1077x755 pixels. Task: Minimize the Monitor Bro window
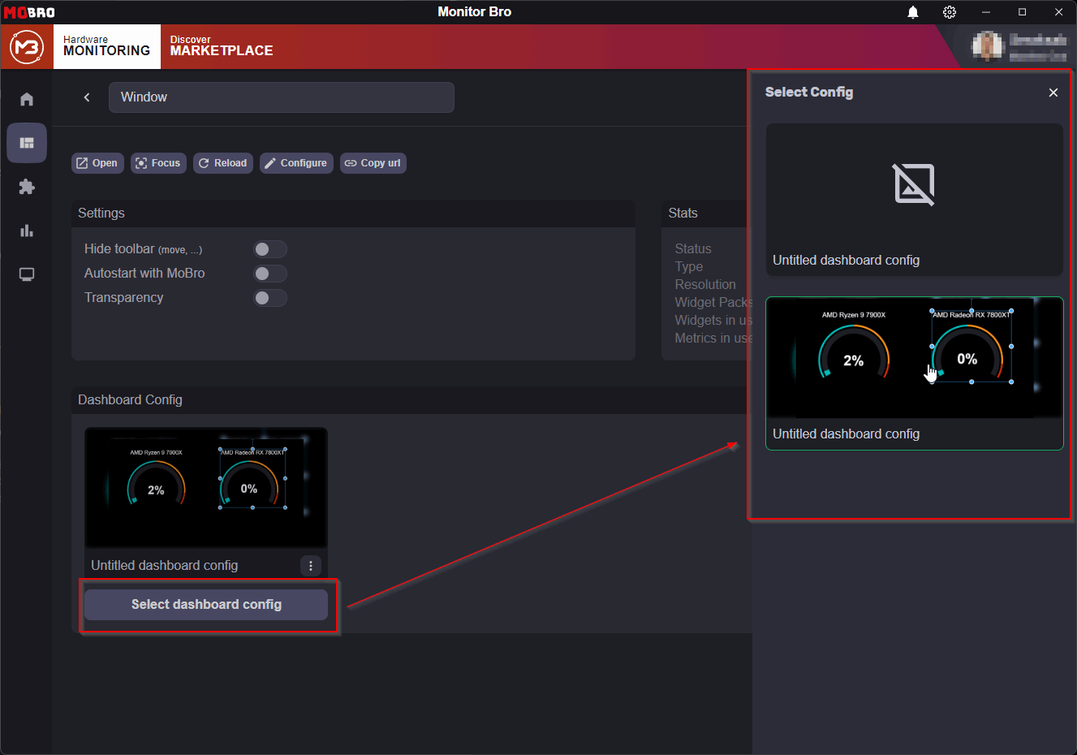[x=986, y=12]
